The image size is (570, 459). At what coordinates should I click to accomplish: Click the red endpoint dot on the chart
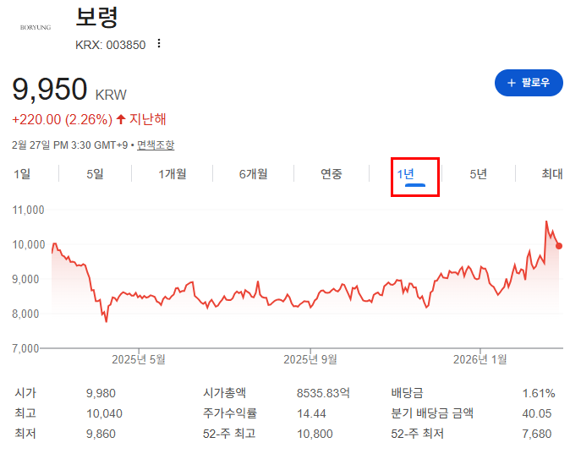pos(559,246)
